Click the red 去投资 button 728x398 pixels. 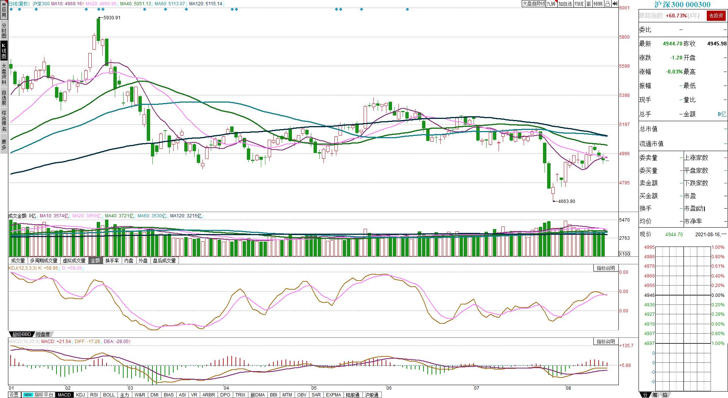click(x=716, y=16)
